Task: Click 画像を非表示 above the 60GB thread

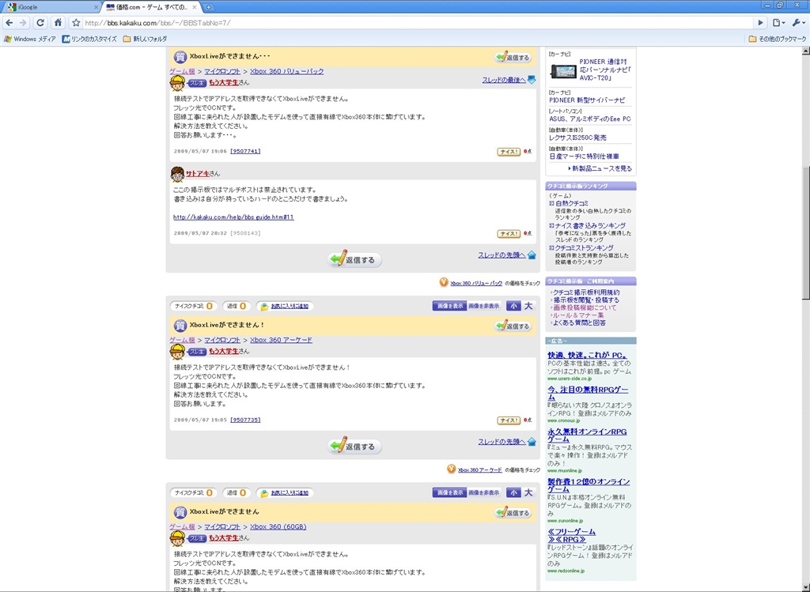Action: tap(484, 493)
